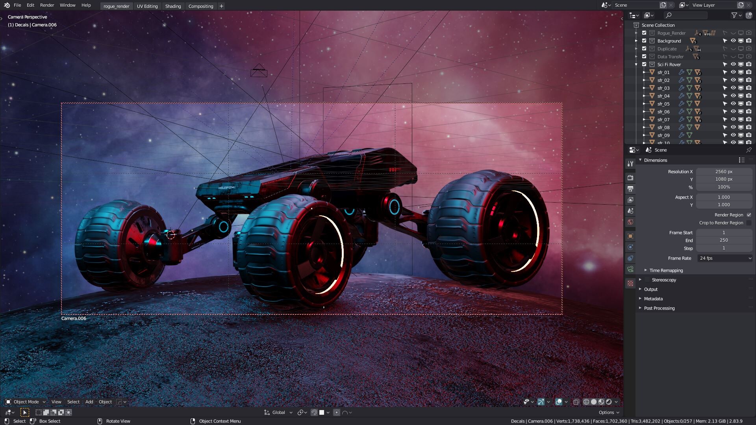This screenshot has height=425, width=756.
Task: Open the Texture properties tab
Action: (630, 283)
